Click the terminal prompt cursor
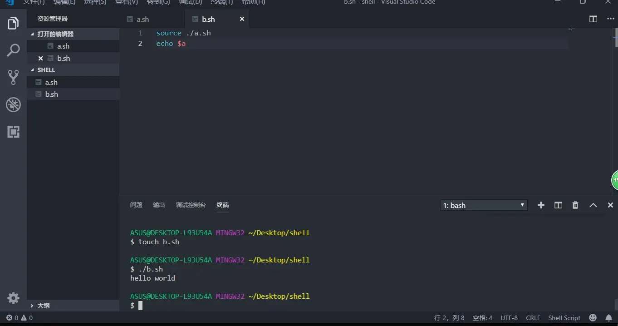 [x=140, y=306]
